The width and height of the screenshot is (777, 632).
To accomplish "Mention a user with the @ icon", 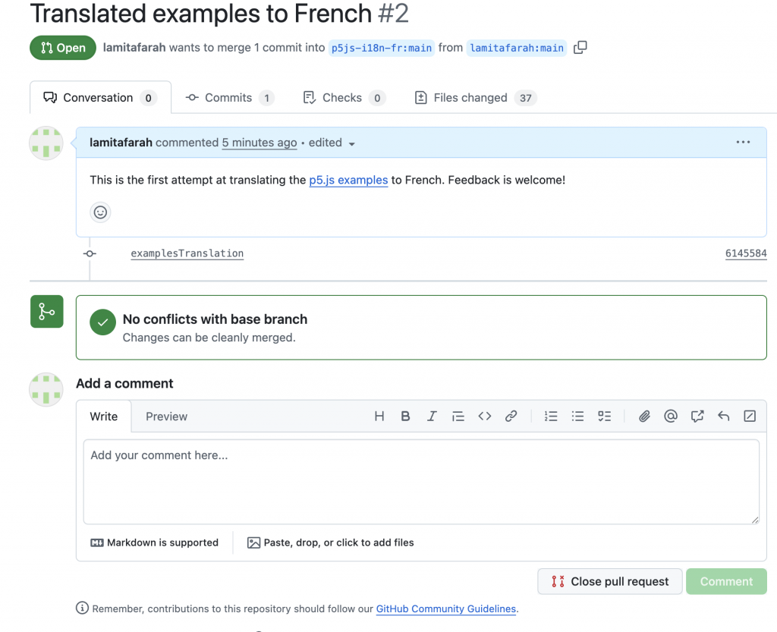I will [x=671, y=416].
